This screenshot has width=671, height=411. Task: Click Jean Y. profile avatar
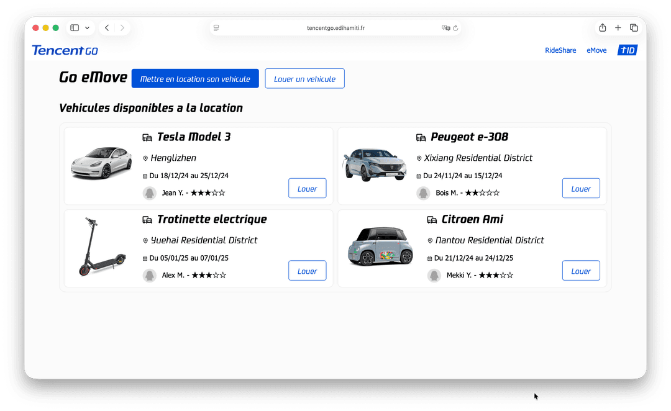(x=150, y=193)
